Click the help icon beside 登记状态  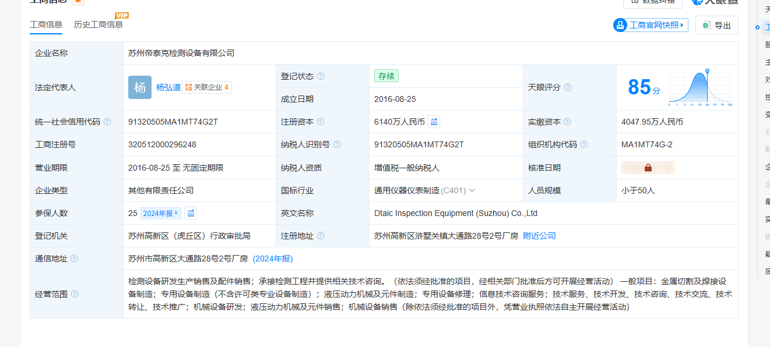click(x=321, y=76)
